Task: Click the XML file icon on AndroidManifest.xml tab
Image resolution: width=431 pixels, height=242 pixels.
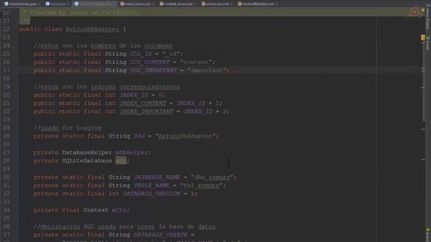Action: [240, 4]
